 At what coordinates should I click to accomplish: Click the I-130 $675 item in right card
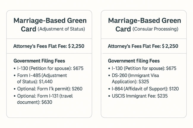click(144, 68)
